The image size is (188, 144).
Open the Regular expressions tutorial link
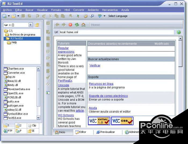click(66, 50)
